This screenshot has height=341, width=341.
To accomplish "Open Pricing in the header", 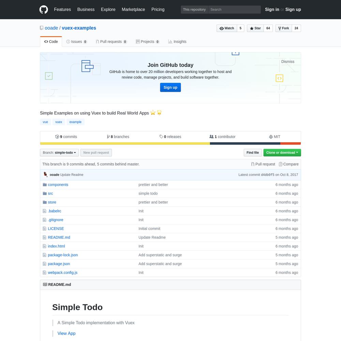I will (x=158, y=10).
